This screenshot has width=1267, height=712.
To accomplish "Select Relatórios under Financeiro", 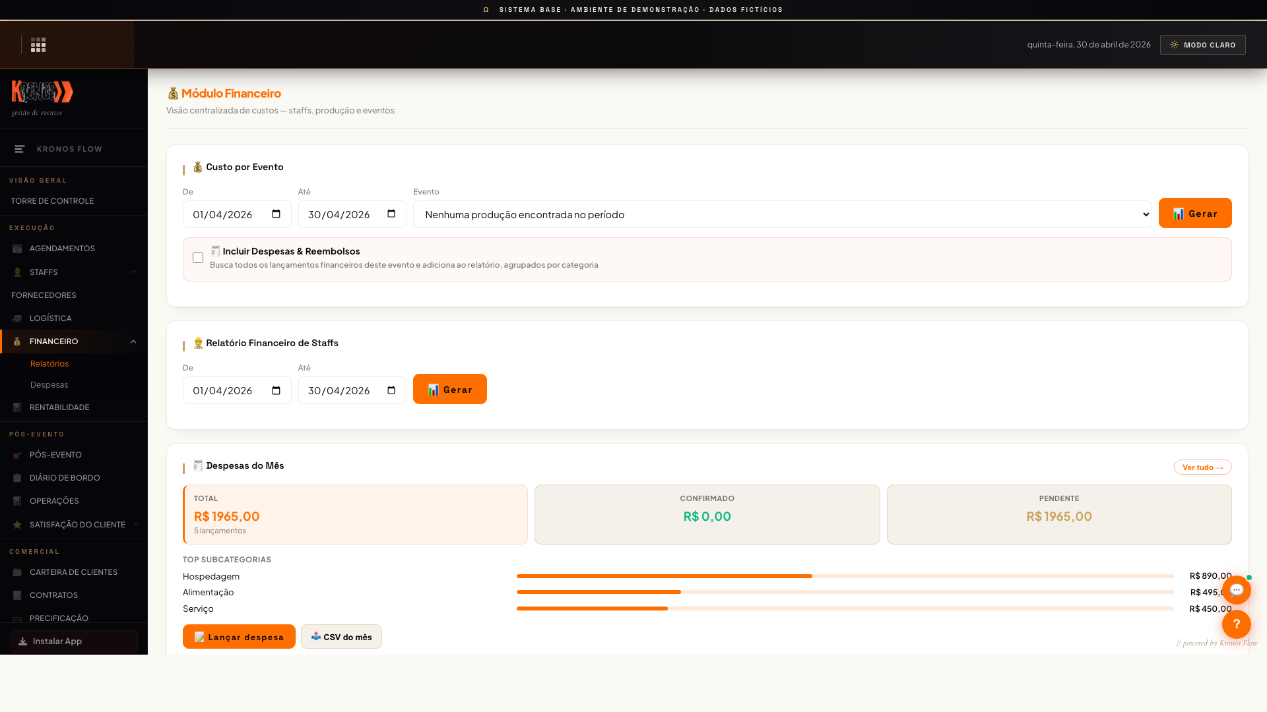I will coord(49,364).
